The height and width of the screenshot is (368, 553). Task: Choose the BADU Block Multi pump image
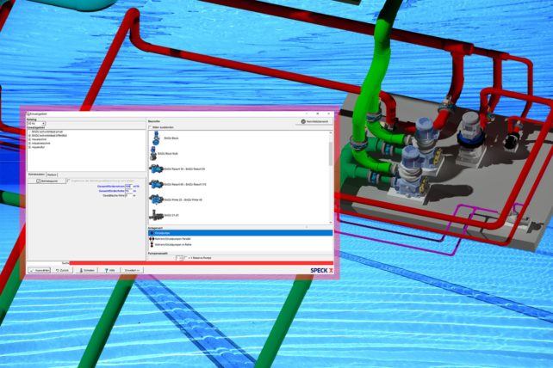click(155, 153)
